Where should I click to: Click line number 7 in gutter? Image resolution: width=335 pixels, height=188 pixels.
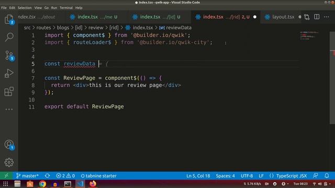coord(32,78)
